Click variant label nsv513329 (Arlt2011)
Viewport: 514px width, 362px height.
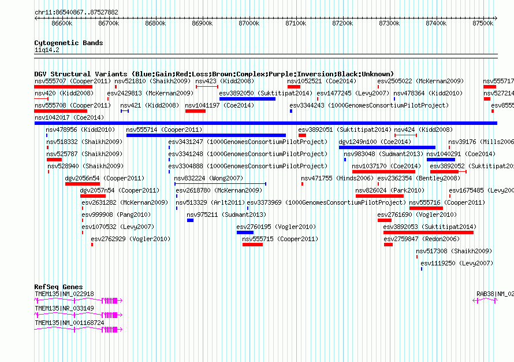point(210,202)
